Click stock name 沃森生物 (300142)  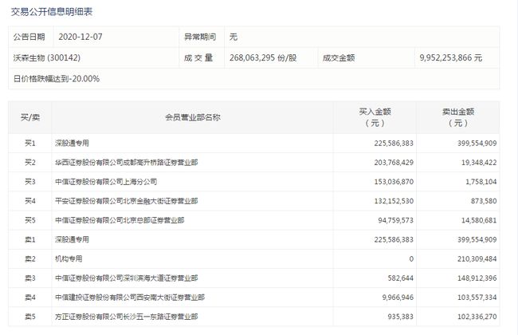pyautogui.click(x=46, y=58)
